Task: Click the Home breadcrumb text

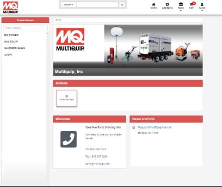Action: 58,20
